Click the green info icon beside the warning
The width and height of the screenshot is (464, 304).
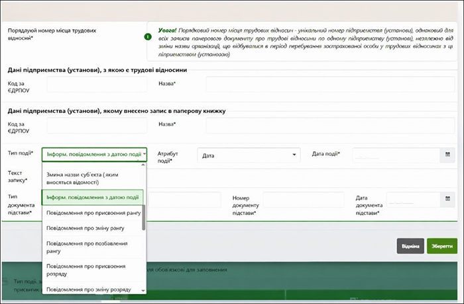pyautogui.click(x=147, y=37)
